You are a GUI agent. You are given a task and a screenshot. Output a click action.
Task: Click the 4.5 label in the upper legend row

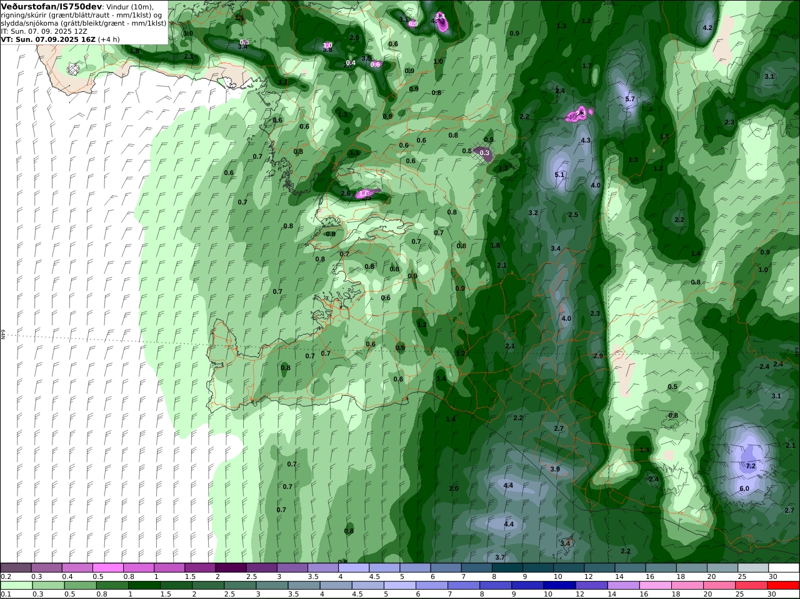point(375,576)
